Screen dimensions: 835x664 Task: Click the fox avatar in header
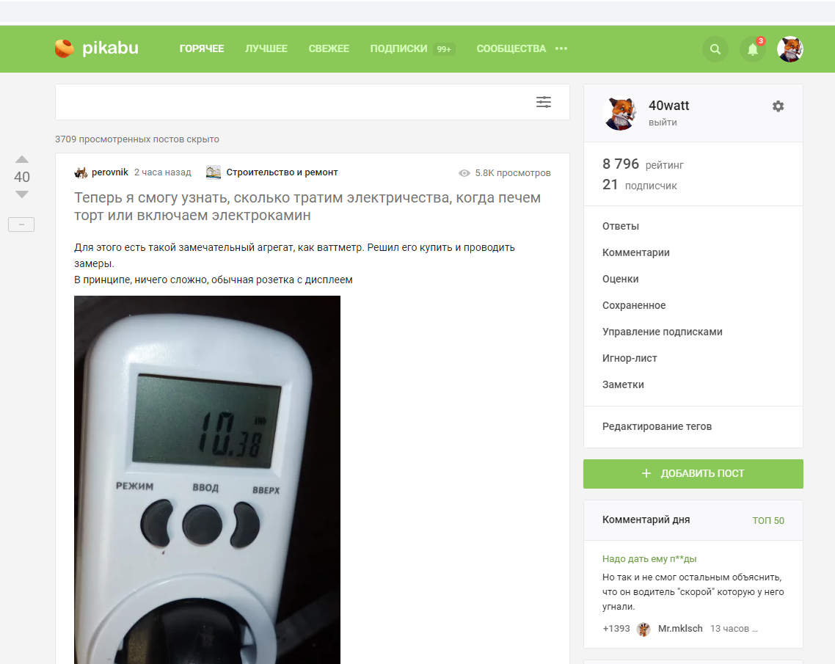click(x=790, y=49)
